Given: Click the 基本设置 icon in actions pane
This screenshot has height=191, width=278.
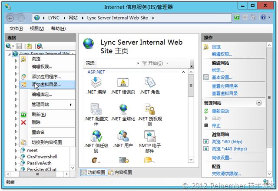Looking at the screenshot, I should pos(206,77).
